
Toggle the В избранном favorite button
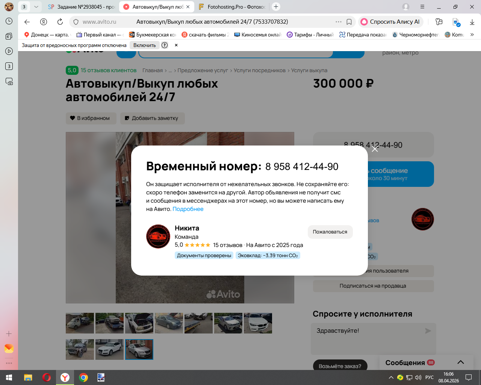(91, 118)
